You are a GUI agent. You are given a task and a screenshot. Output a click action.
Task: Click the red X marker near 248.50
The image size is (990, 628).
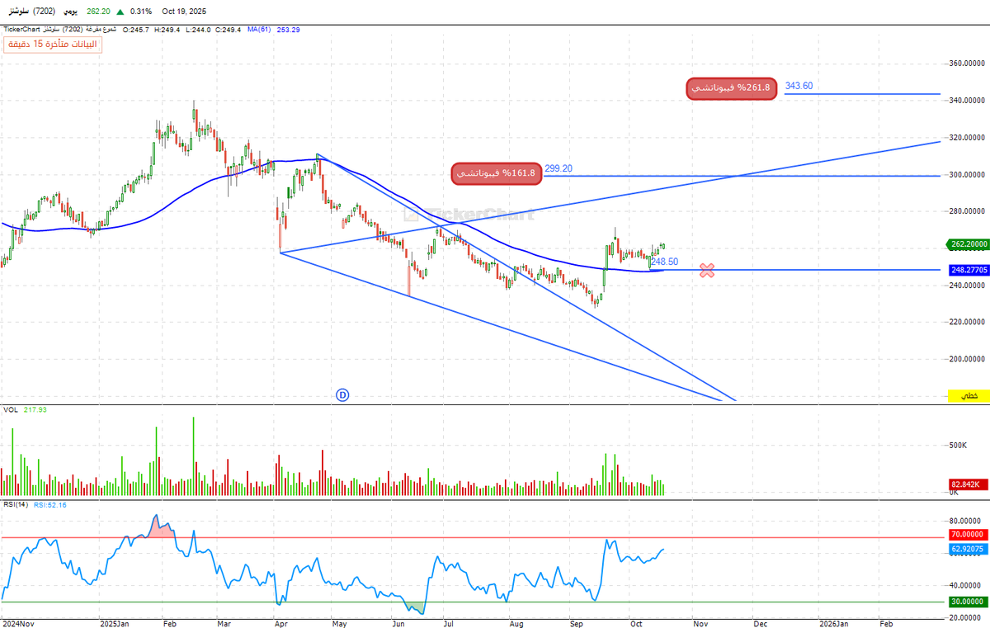[707, 270]
